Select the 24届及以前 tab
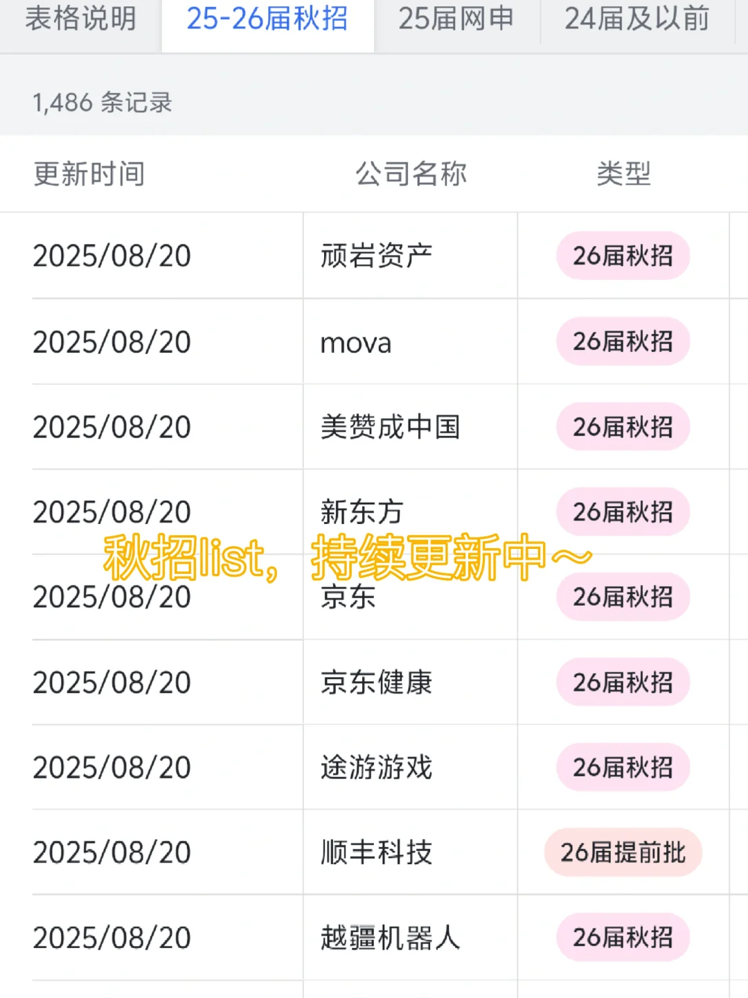This screenshot has width=748, height=998. (x=636, y=19)
